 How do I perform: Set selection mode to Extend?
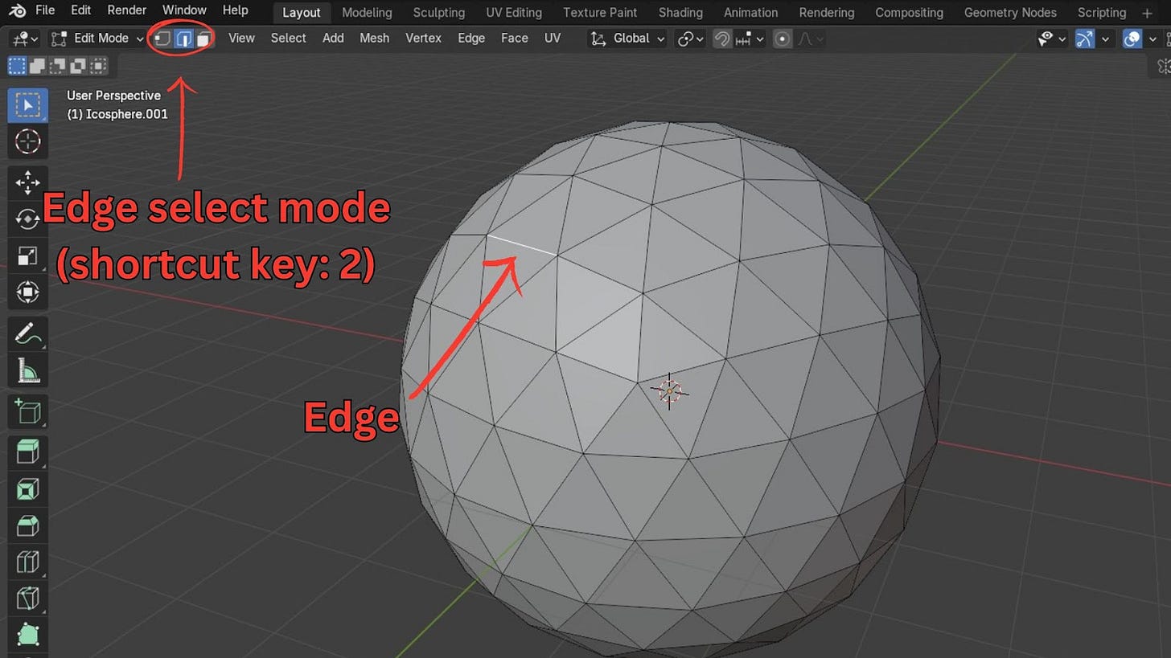pos(37,66)
